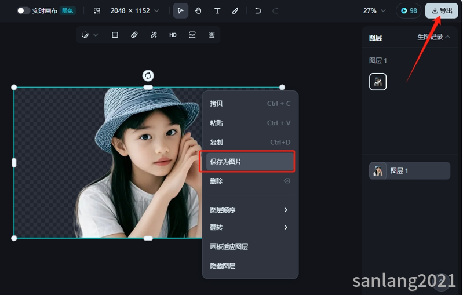Viewport: 463px width, 295px height.
Task: Choose 复制 from the context menu
Action: point(250,143)
